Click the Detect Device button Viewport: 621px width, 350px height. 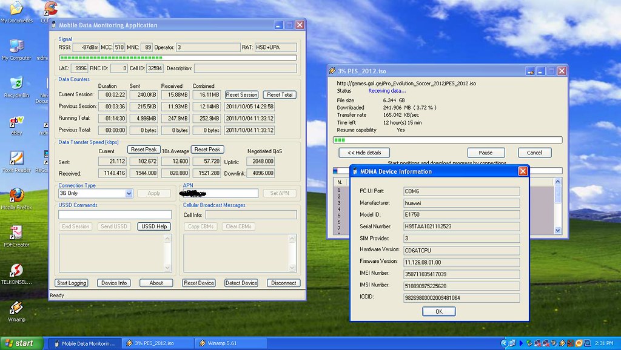(241, 283)
